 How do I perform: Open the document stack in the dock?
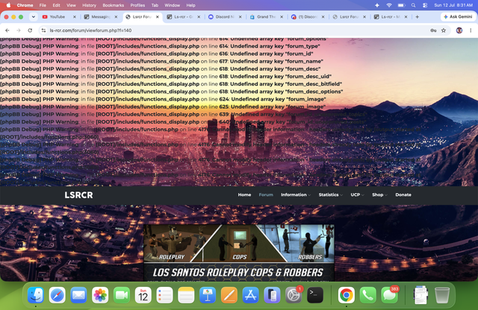coord(420,295)
